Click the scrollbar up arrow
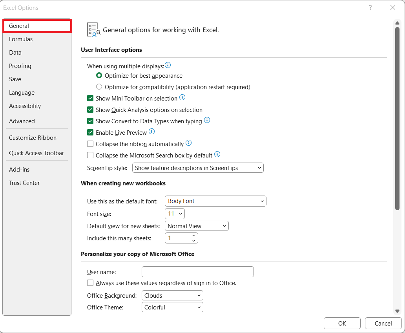The image size is (405, 333). (x=397, y=23)
